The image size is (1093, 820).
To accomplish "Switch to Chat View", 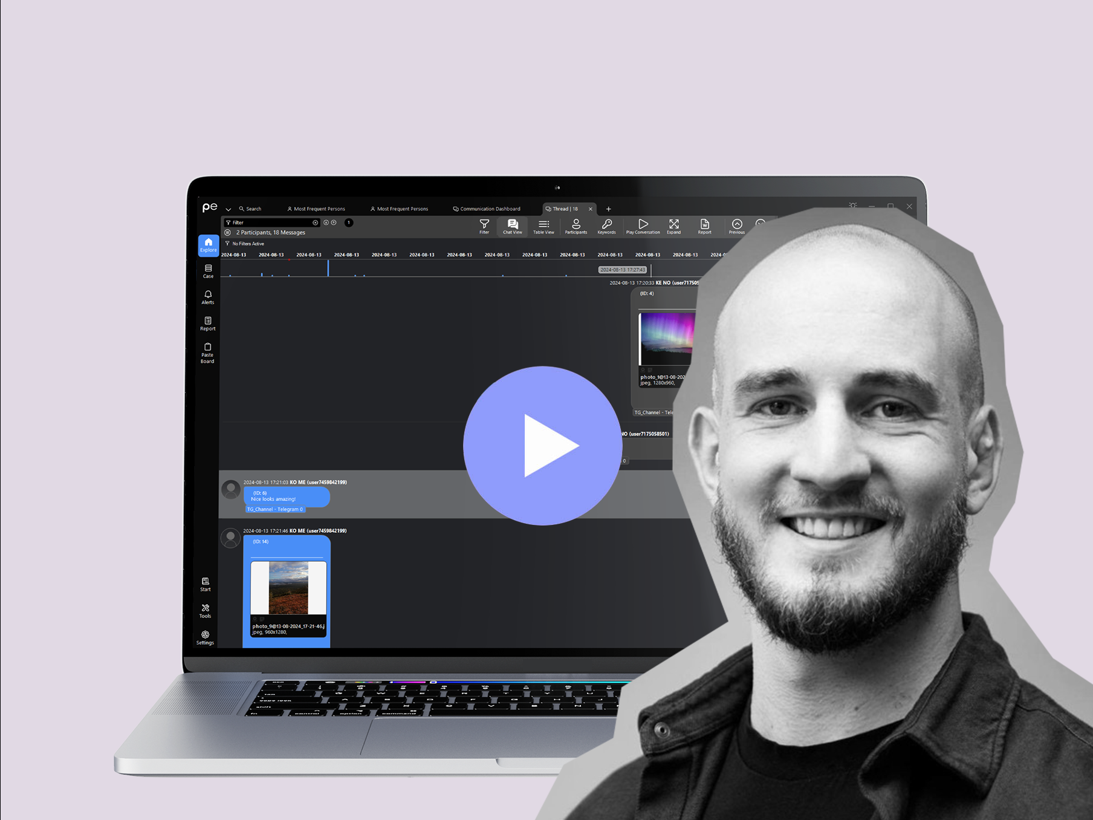I will (513, 227).
